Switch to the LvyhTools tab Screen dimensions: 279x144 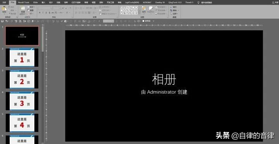[x=133, y=2]
